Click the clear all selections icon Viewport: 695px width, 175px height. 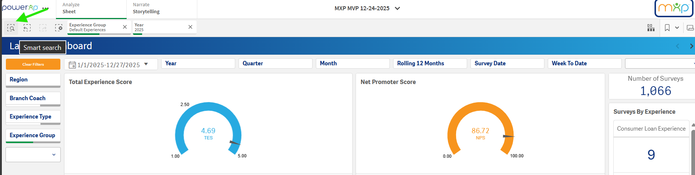coord(59,28)
